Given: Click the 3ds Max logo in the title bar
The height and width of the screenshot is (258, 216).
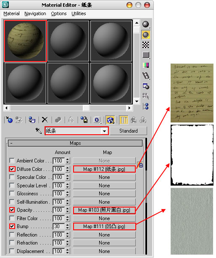Looking at the screenshot, I should [x=5, y=5].
